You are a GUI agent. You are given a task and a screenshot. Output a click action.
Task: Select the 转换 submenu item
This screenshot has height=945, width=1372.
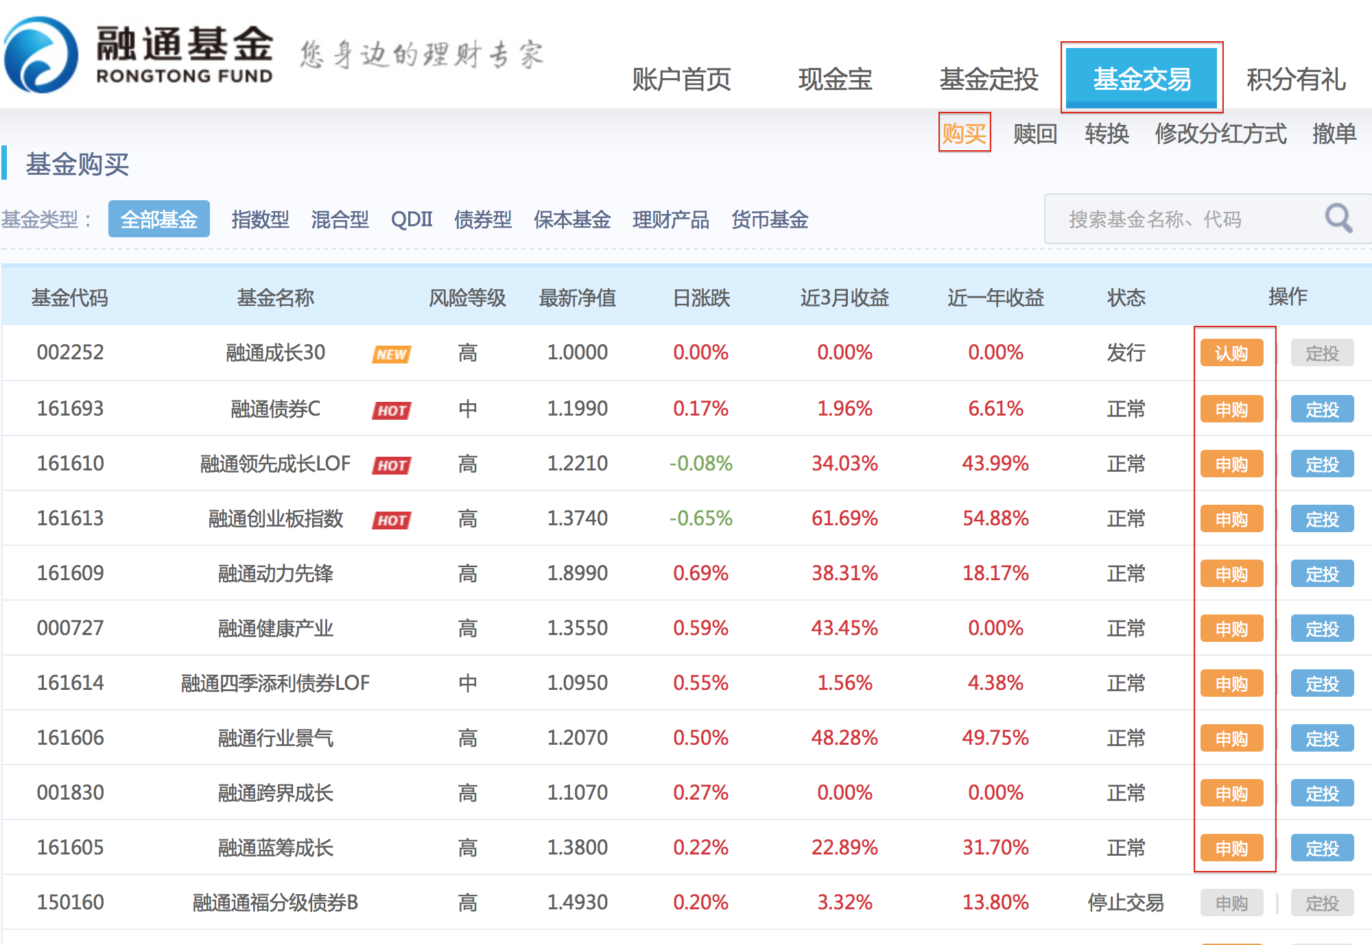tap(1107, 132)
